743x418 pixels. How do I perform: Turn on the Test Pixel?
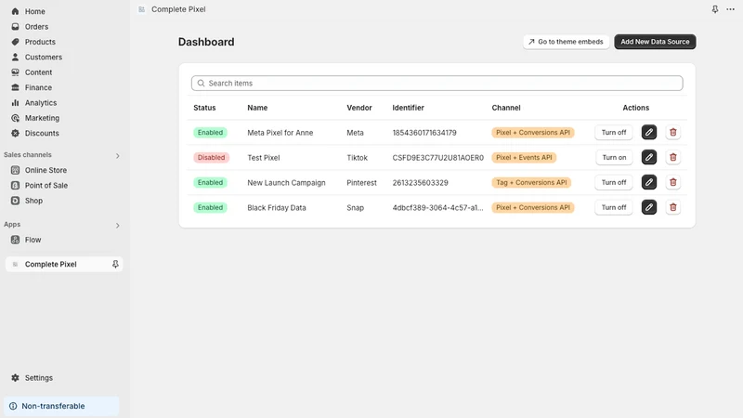(x=614, y=157)
